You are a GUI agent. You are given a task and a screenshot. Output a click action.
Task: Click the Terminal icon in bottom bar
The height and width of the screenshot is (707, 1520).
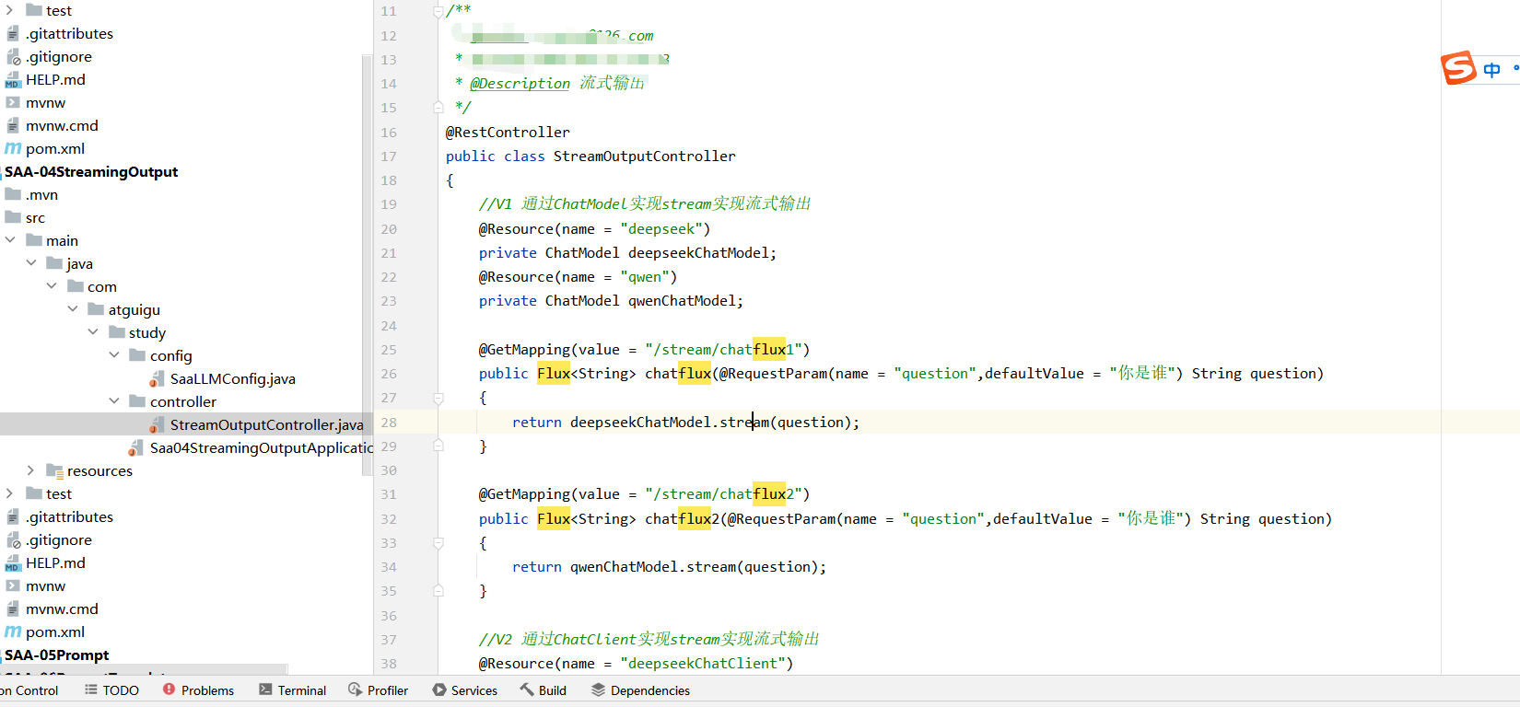tap(265, 690)
